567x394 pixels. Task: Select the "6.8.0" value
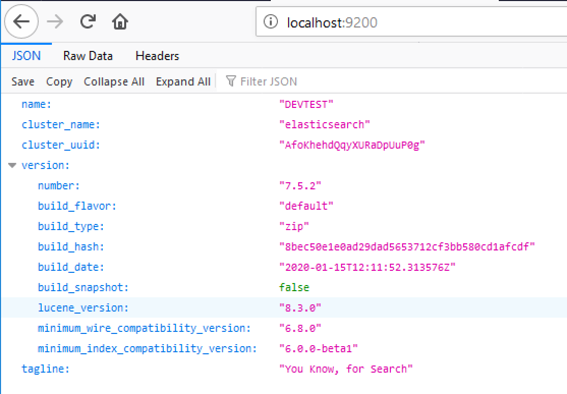pyautogui.click(x=300, y=328)
